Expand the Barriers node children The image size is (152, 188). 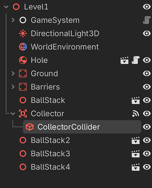pyautogui.click(x=13, y=87)
